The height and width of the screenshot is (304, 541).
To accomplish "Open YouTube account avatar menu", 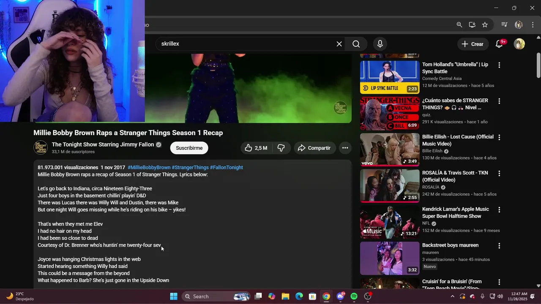I will (x=519, y=44).
